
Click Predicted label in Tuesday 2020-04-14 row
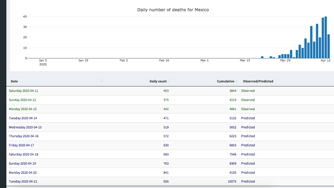click(x=248, y=118)
